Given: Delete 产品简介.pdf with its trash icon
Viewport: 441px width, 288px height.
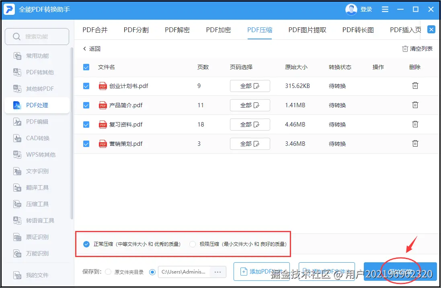Looking at the screenshot, I should [x=415, y=105].
